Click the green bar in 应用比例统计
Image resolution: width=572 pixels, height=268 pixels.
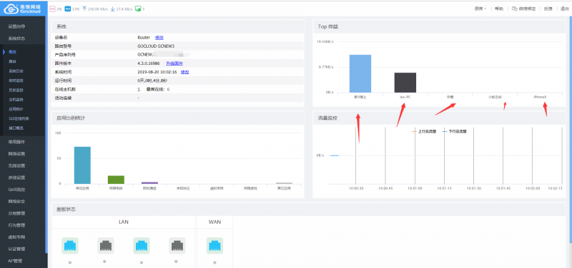coord(116,180)
